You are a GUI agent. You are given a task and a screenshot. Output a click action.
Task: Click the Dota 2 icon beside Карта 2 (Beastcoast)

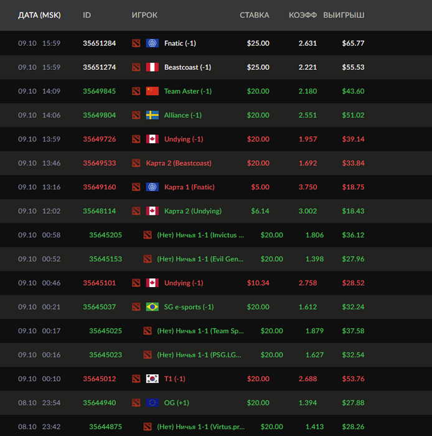(x=136, y=163)
